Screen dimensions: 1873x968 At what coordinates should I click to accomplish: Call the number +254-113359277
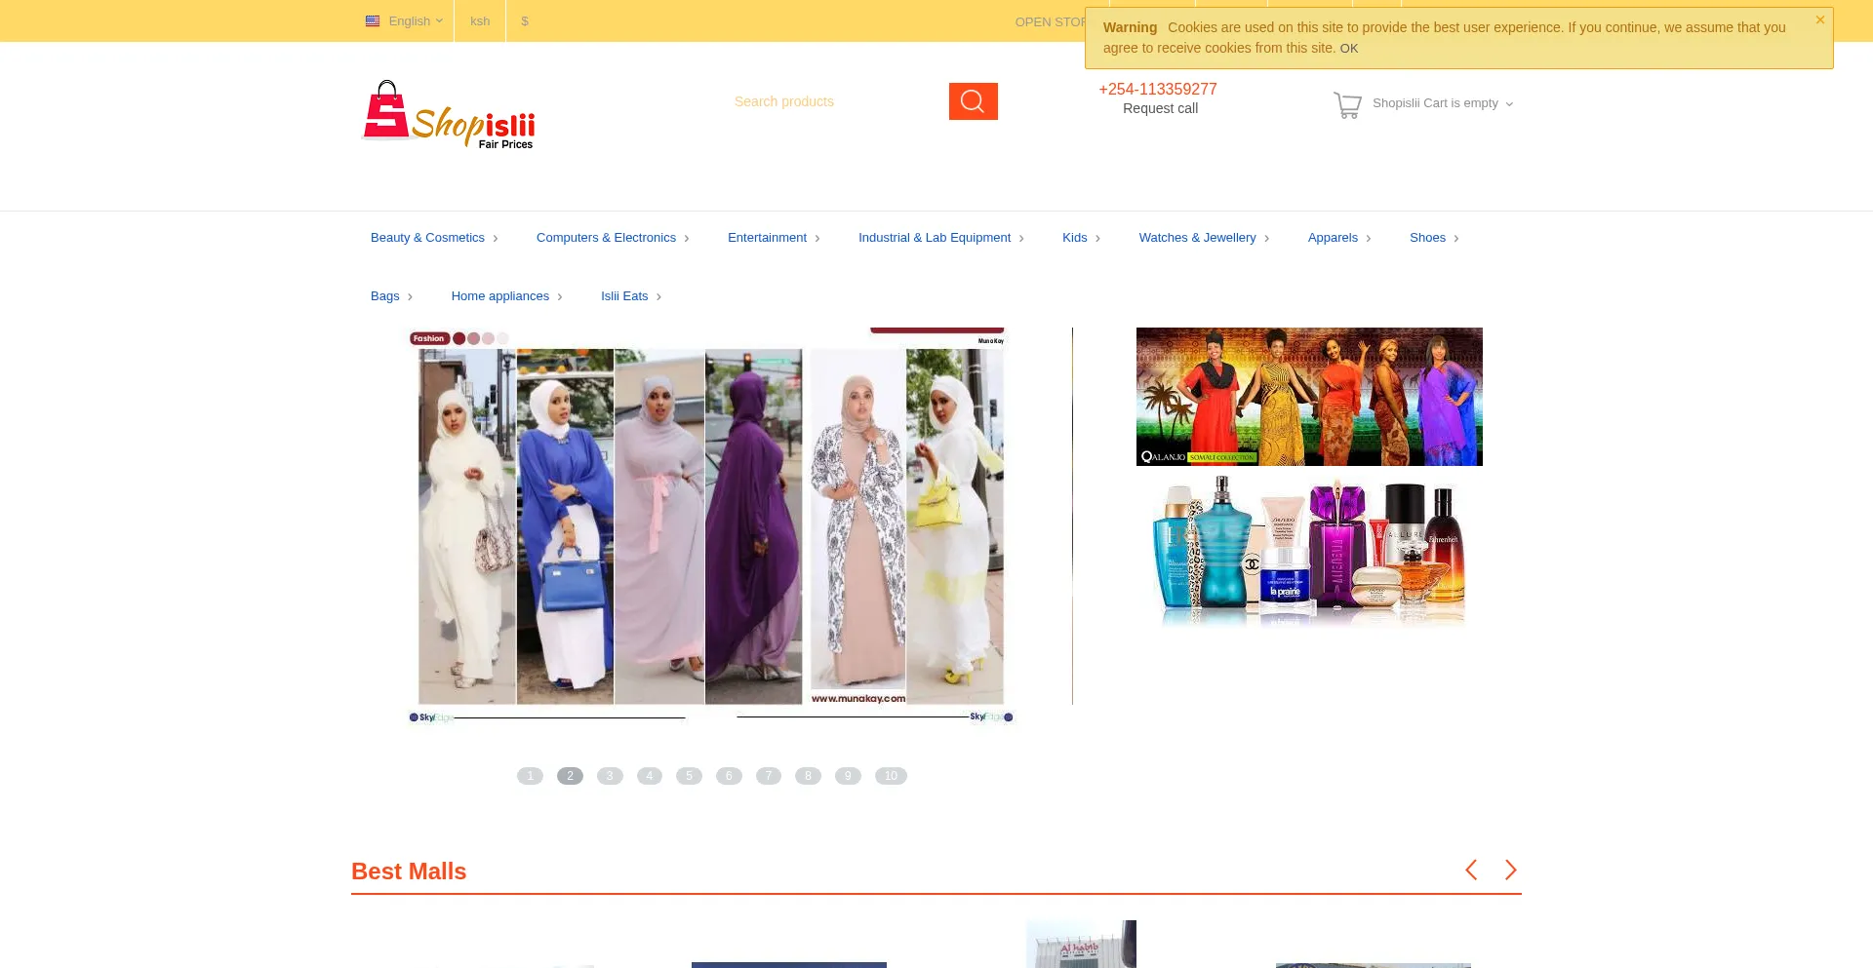tap(1158, 89)
